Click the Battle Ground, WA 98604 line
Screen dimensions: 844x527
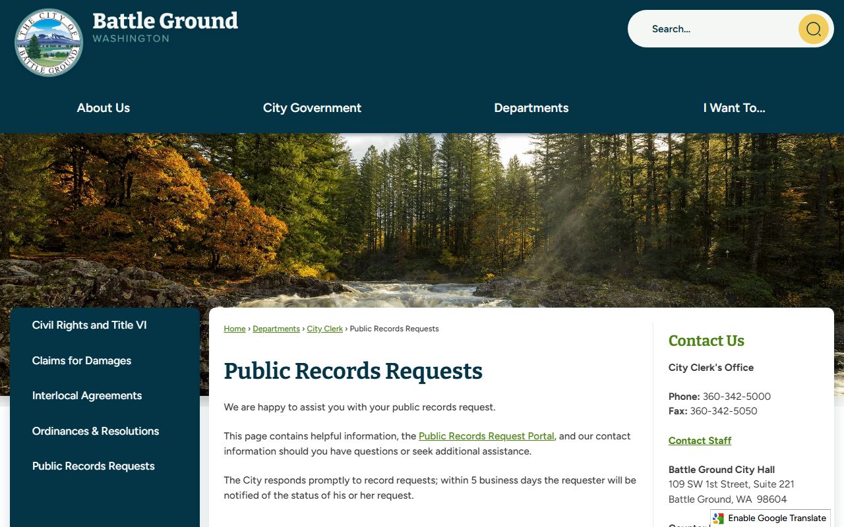point(728,499)
